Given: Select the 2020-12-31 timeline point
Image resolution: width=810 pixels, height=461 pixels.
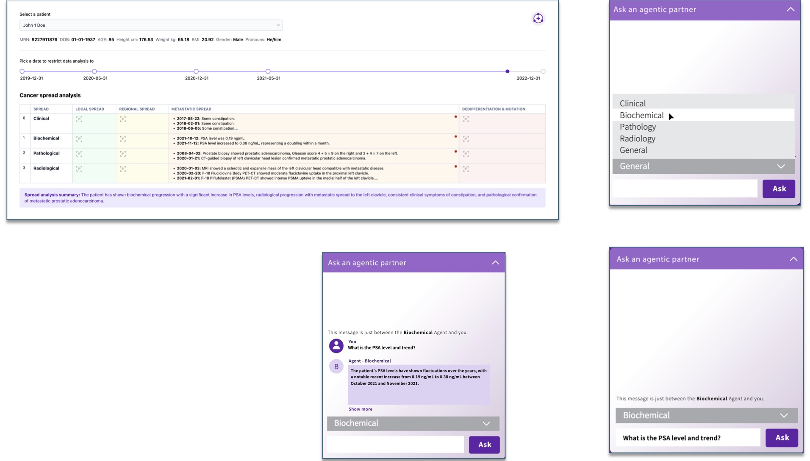Looking at the screenshot, I should [196, 72].
